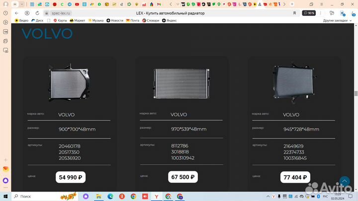Launch Alice assistant from the sidebar

coord(5,181)
